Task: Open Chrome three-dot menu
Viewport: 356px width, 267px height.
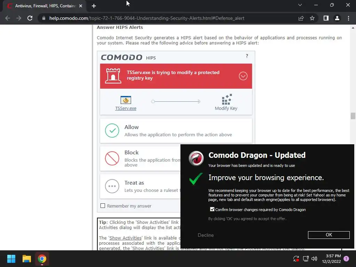Action: [x=348, y=18]
